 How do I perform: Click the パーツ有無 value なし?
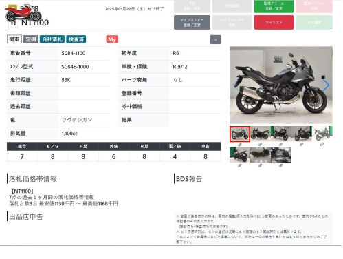[x=178, y=80]
